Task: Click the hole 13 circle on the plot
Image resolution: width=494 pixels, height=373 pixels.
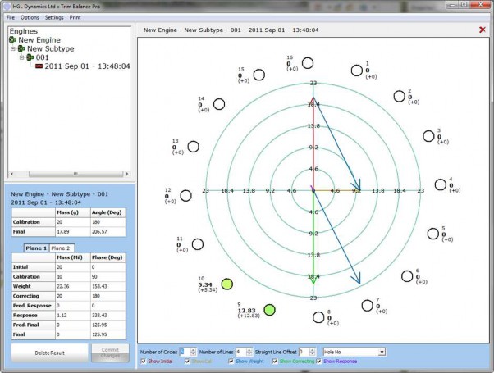Action: tap(194, 146)
